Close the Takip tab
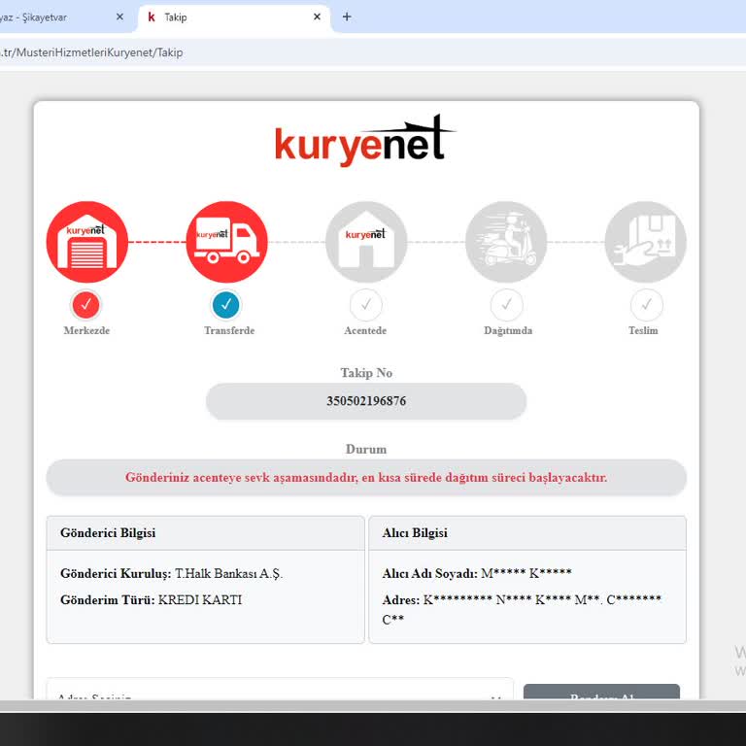The image size is (746, 746). point(317,17)
